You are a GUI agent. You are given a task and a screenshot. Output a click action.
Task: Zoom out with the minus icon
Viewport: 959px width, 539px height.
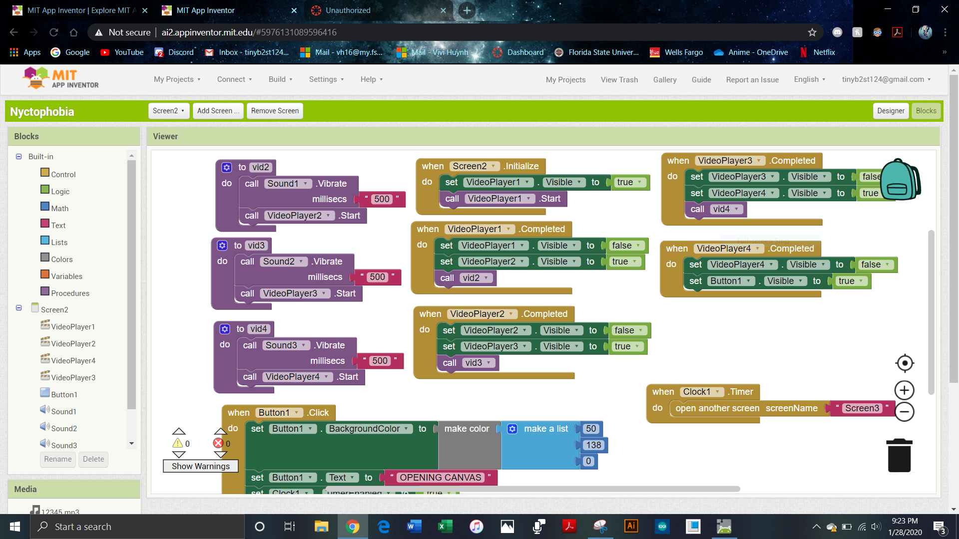point(905,412)
